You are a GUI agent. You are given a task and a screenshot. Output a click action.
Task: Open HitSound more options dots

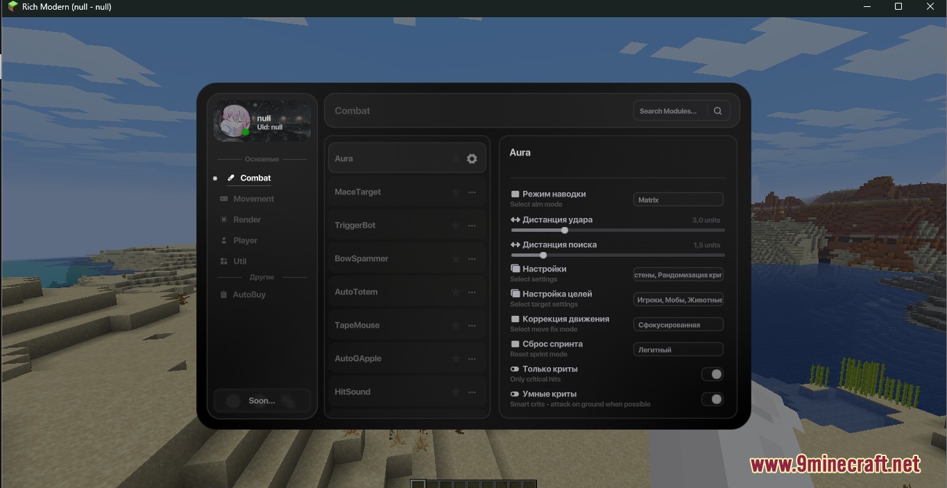coord(472,392)
